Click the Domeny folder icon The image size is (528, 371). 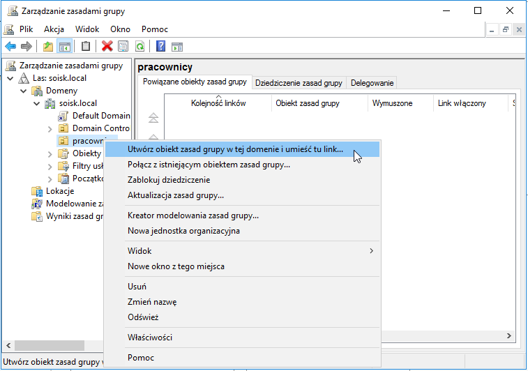(x=37, y=91)
